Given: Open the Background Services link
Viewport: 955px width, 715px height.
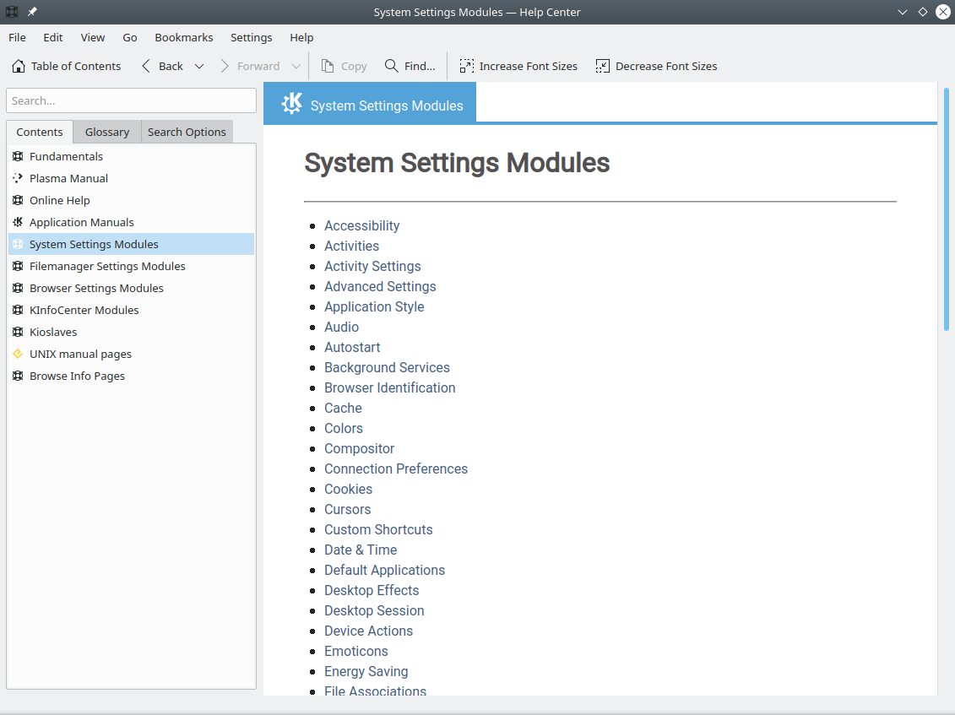Looking at the screenshot, I should point(387,367).
